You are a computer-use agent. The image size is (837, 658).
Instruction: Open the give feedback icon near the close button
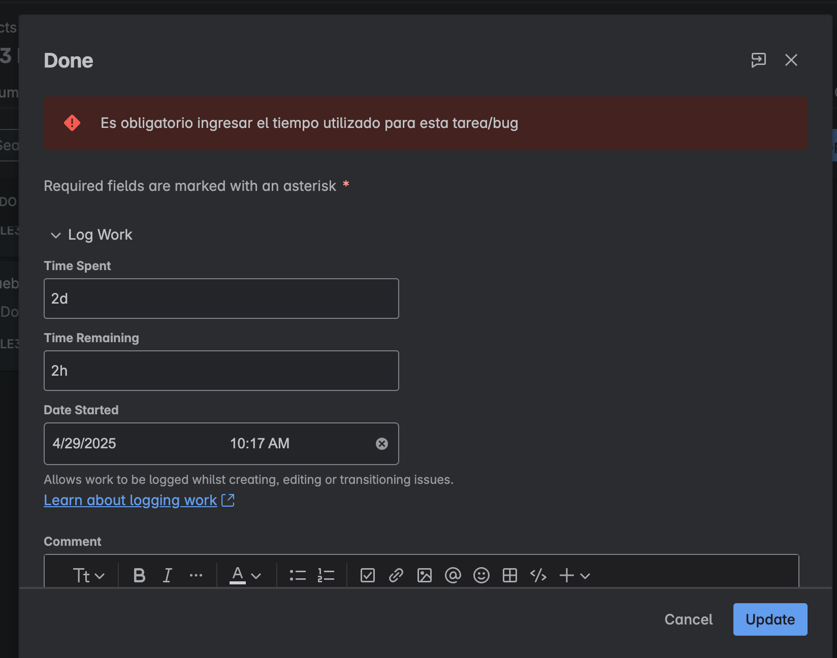coord(759,60)
